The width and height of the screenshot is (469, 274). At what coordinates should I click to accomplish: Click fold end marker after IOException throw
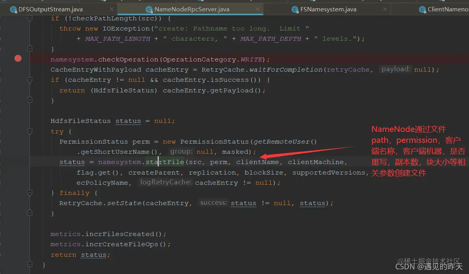coord(30,48)
